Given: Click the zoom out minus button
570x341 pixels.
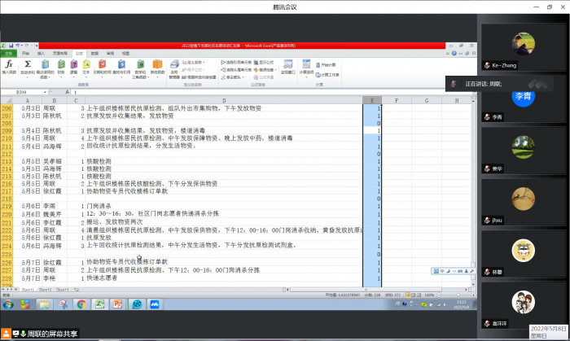Looking at the screenshot, I should 439,295.
